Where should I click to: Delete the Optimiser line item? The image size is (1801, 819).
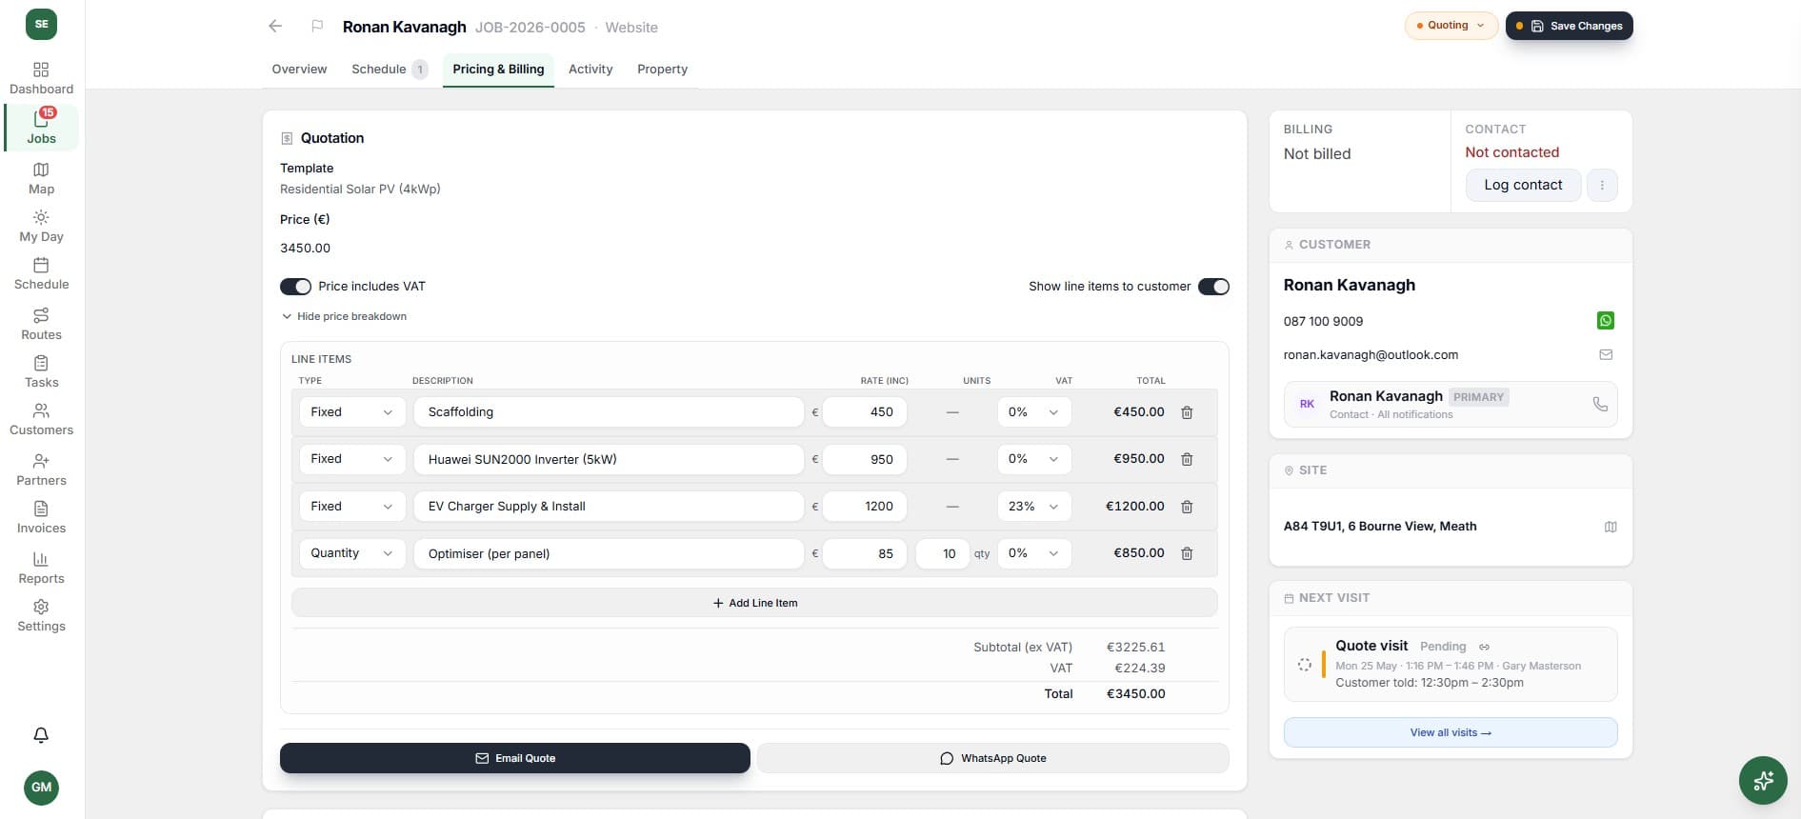tap(1187, 553)
